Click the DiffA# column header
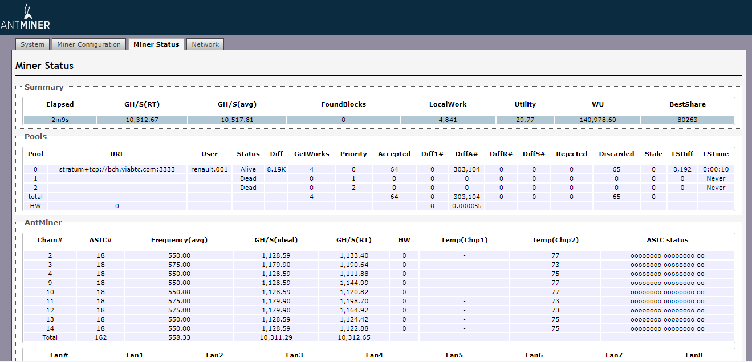The width and height of the screenshot is (752, 362). (x=466, y=154)
